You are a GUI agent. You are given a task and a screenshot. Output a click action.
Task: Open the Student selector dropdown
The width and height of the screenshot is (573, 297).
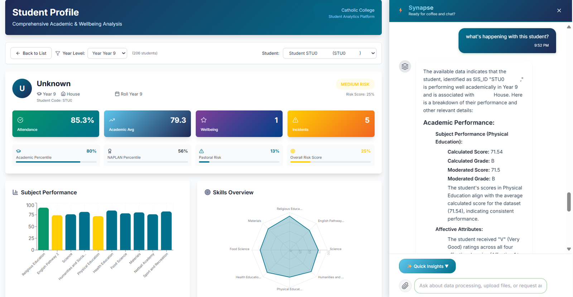pos(329,53)
